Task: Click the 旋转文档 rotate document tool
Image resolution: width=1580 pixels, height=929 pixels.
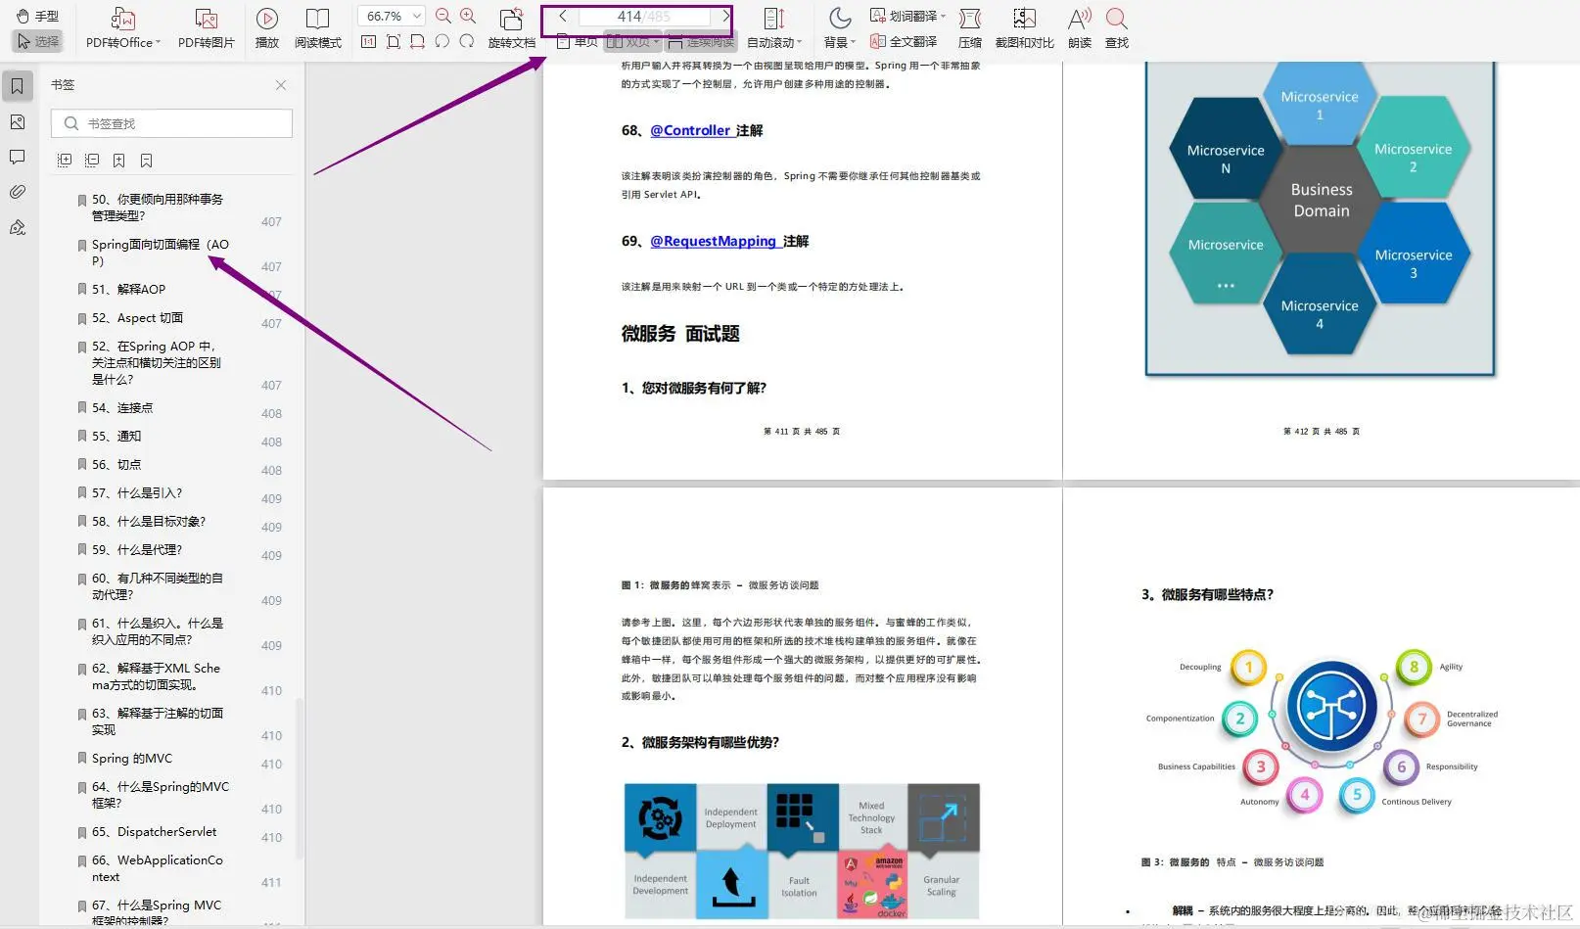Action: [x=511, y=27]
